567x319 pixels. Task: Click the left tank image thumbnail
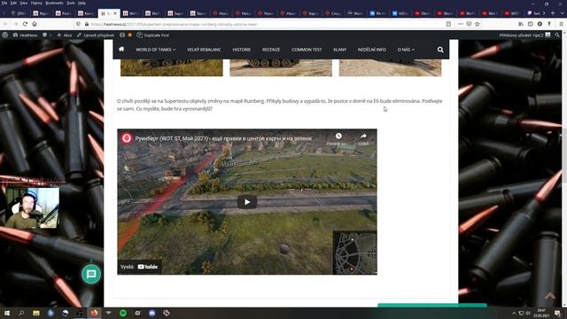[x=172, y=67]
